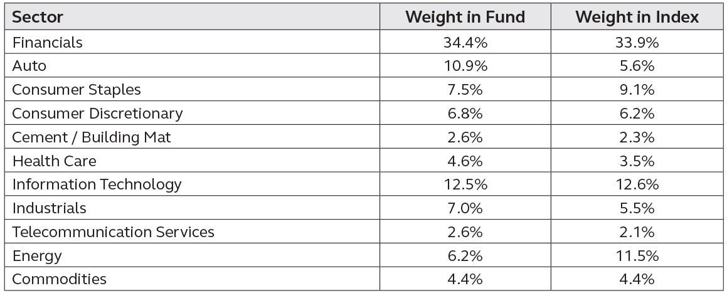The height and width of the screenshot is (293, 727).
Task: Click Cement / Building Mat cell
Action: 92,137
